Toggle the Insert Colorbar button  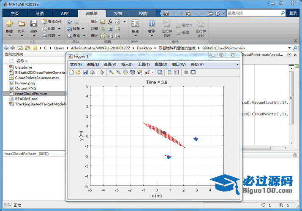(169, 72)
